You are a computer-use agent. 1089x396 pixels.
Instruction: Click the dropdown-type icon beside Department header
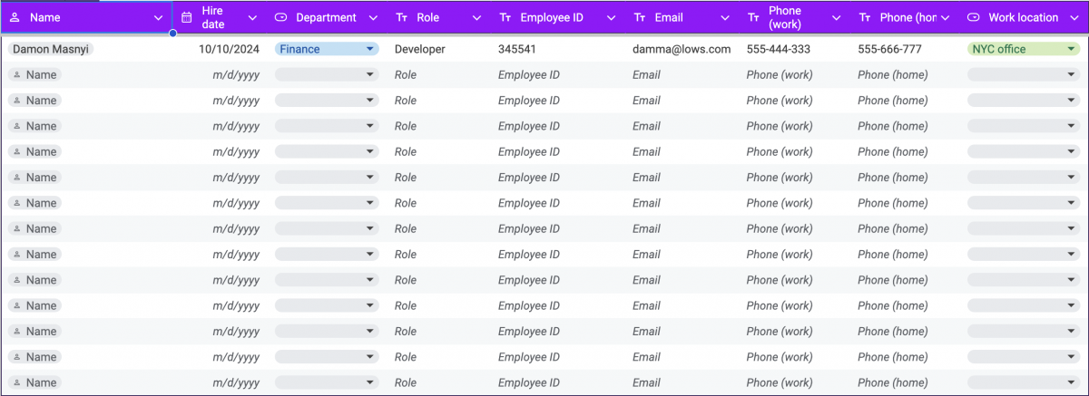point(280,17)
